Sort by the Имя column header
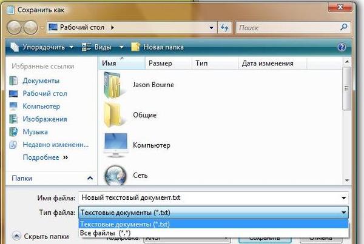364x244 pixels. [x=122, y=63]
